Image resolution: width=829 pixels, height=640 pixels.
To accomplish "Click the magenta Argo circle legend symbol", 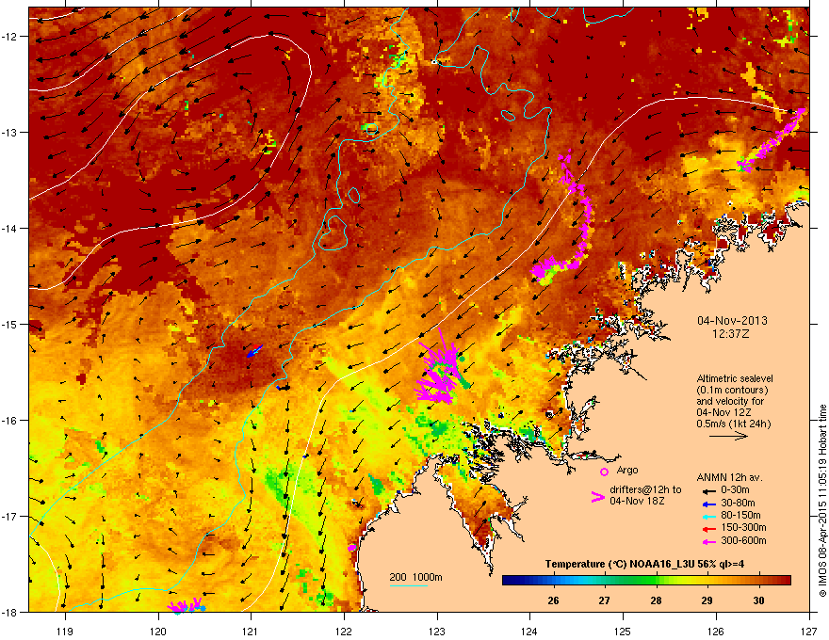I will click(x=604, y=472).
